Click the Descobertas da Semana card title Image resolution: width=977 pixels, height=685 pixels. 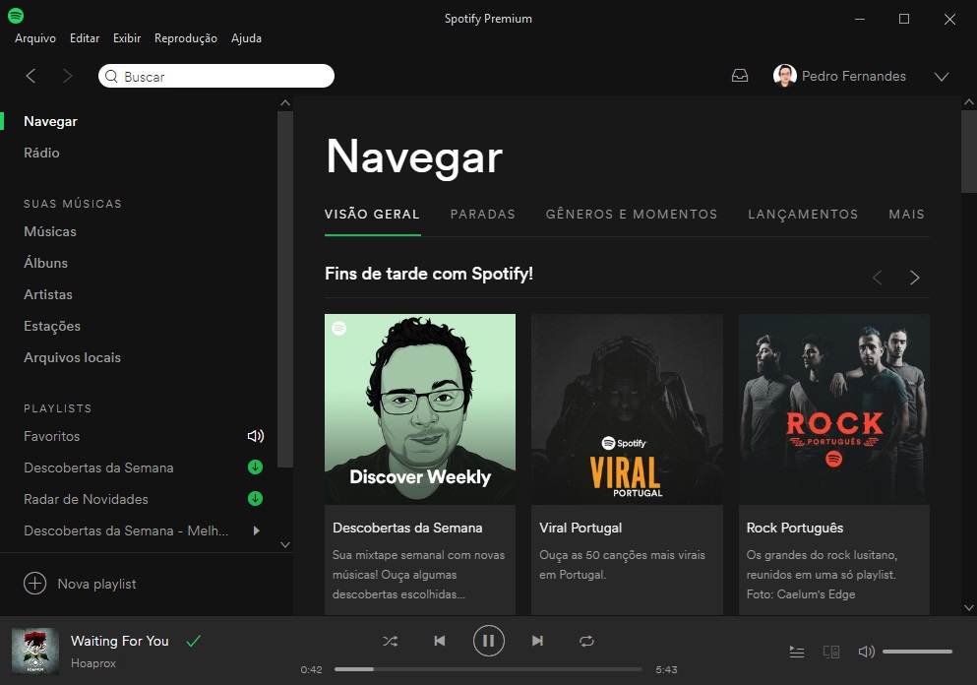407,528
